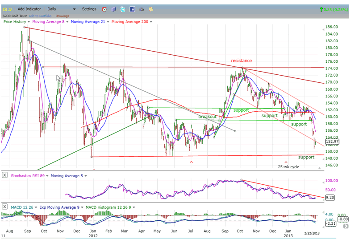Click the SPDR Gold Trust name label
This screenshot has width=351, height=239.
point(15,16)
